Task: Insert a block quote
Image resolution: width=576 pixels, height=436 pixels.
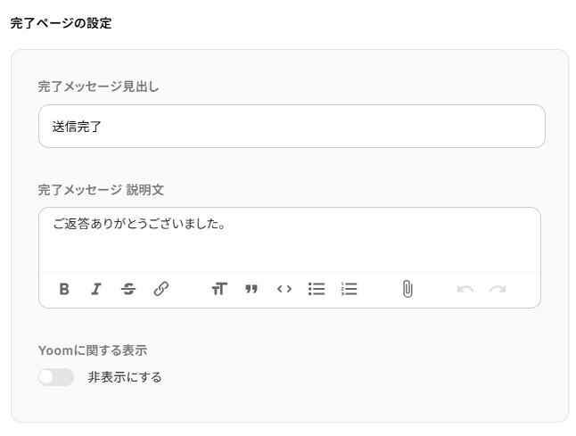Action: point(251,289)
